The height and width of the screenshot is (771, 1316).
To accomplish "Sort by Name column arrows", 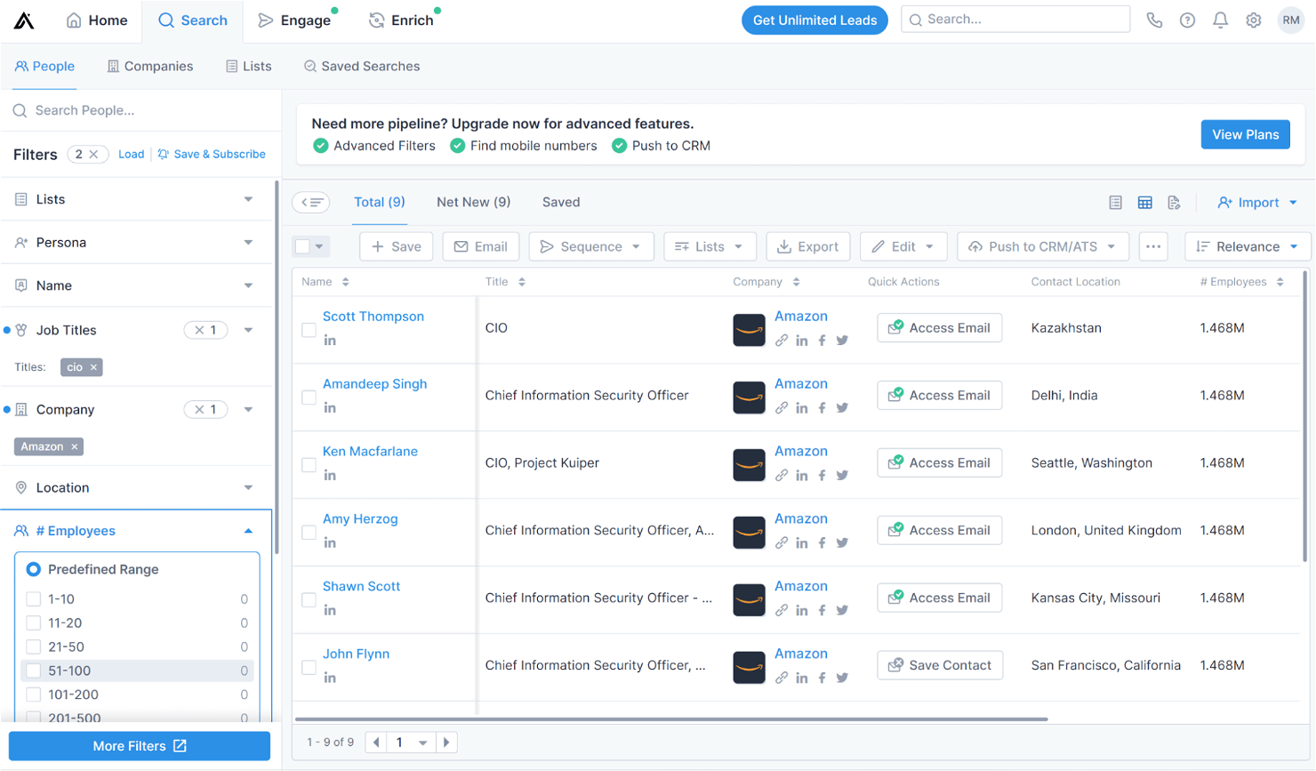I will pyautogui.click(x=345, y=282).
